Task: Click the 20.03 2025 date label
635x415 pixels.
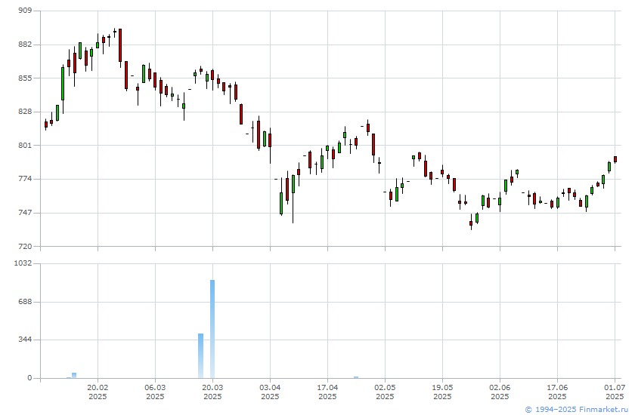Action: (x=212, y=392)
